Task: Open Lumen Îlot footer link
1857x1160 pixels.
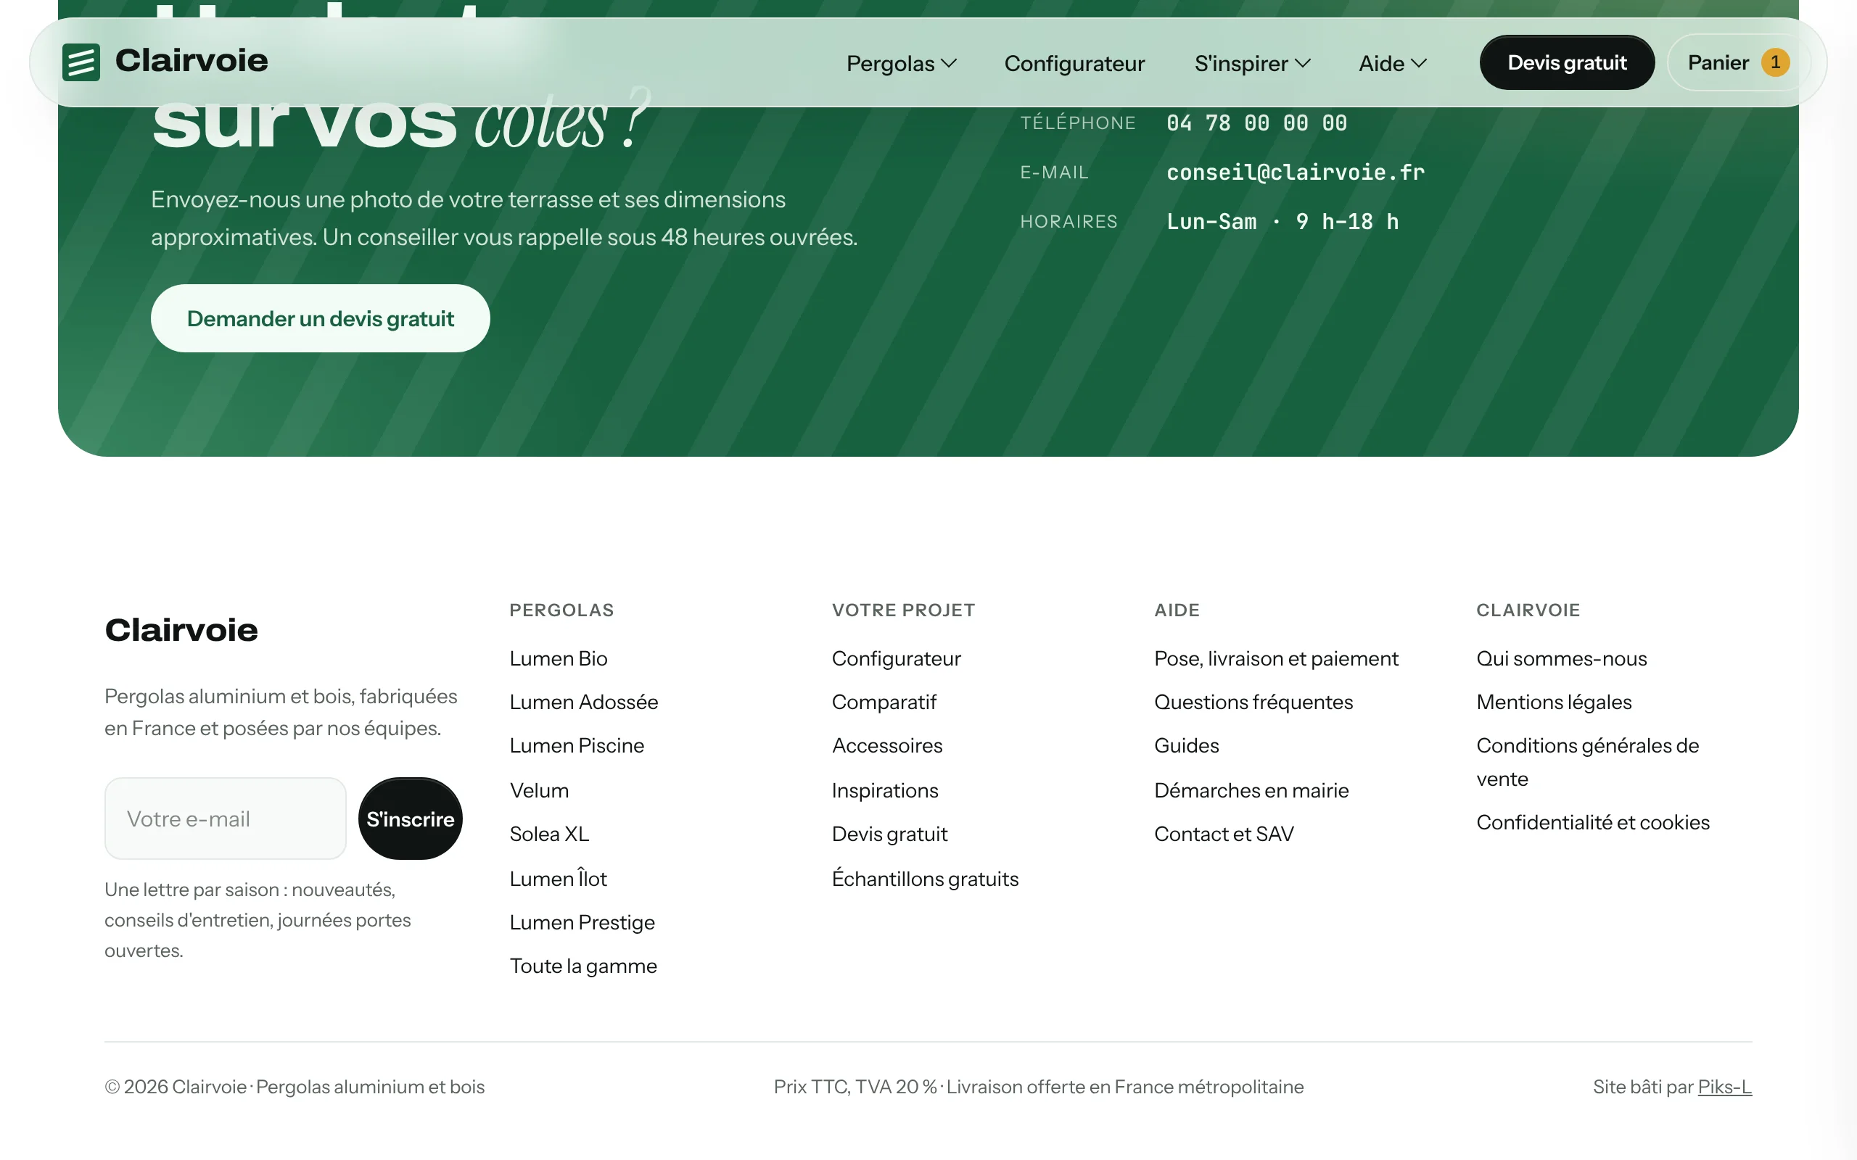Action: [x=559, y=879]
